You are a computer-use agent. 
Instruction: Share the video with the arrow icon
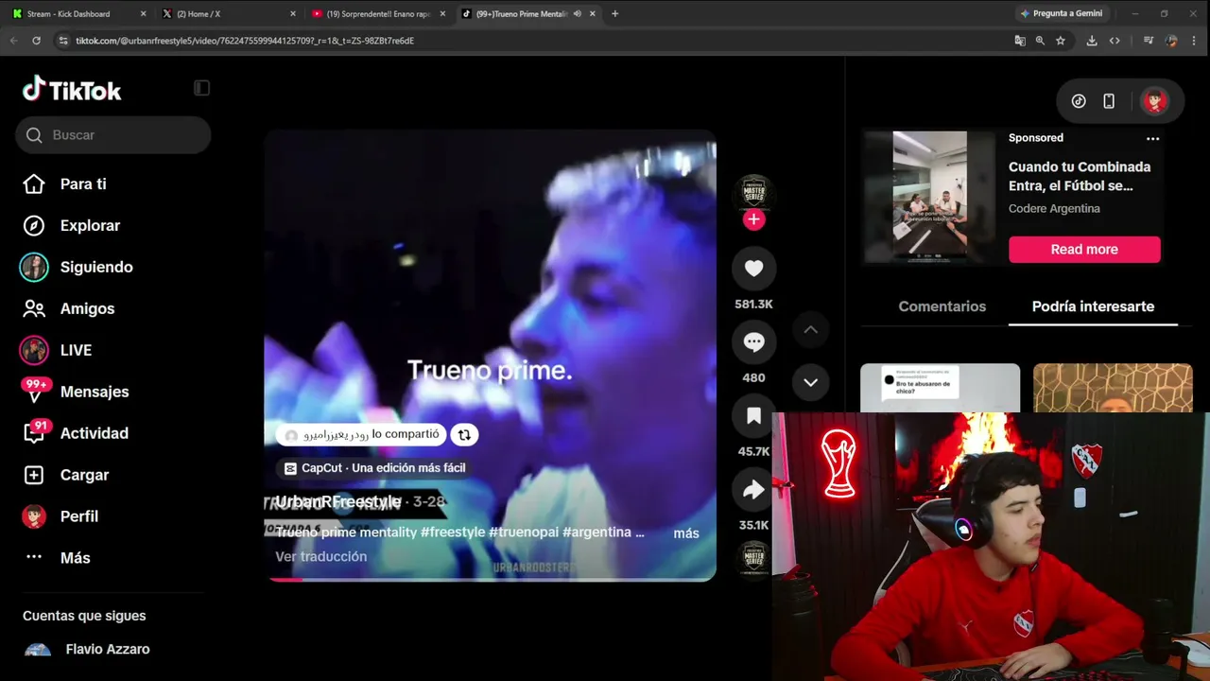click(x=753, y=490)
